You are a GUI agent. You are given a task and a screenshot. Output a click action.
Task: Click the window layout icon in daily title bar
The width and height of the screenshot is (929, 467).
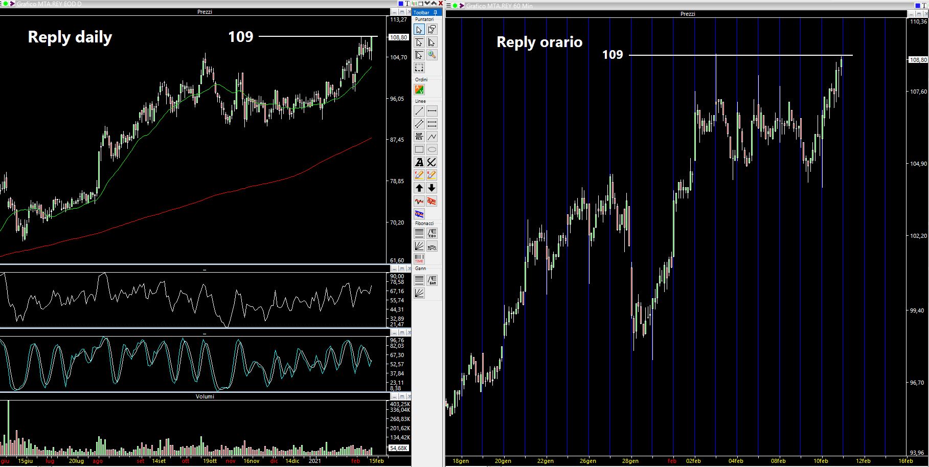tap(421, 4)
